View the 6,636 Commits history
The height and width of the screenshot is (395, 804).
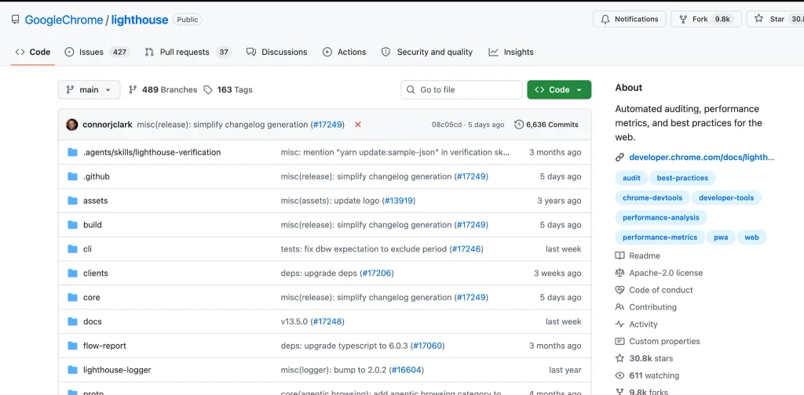546,125
